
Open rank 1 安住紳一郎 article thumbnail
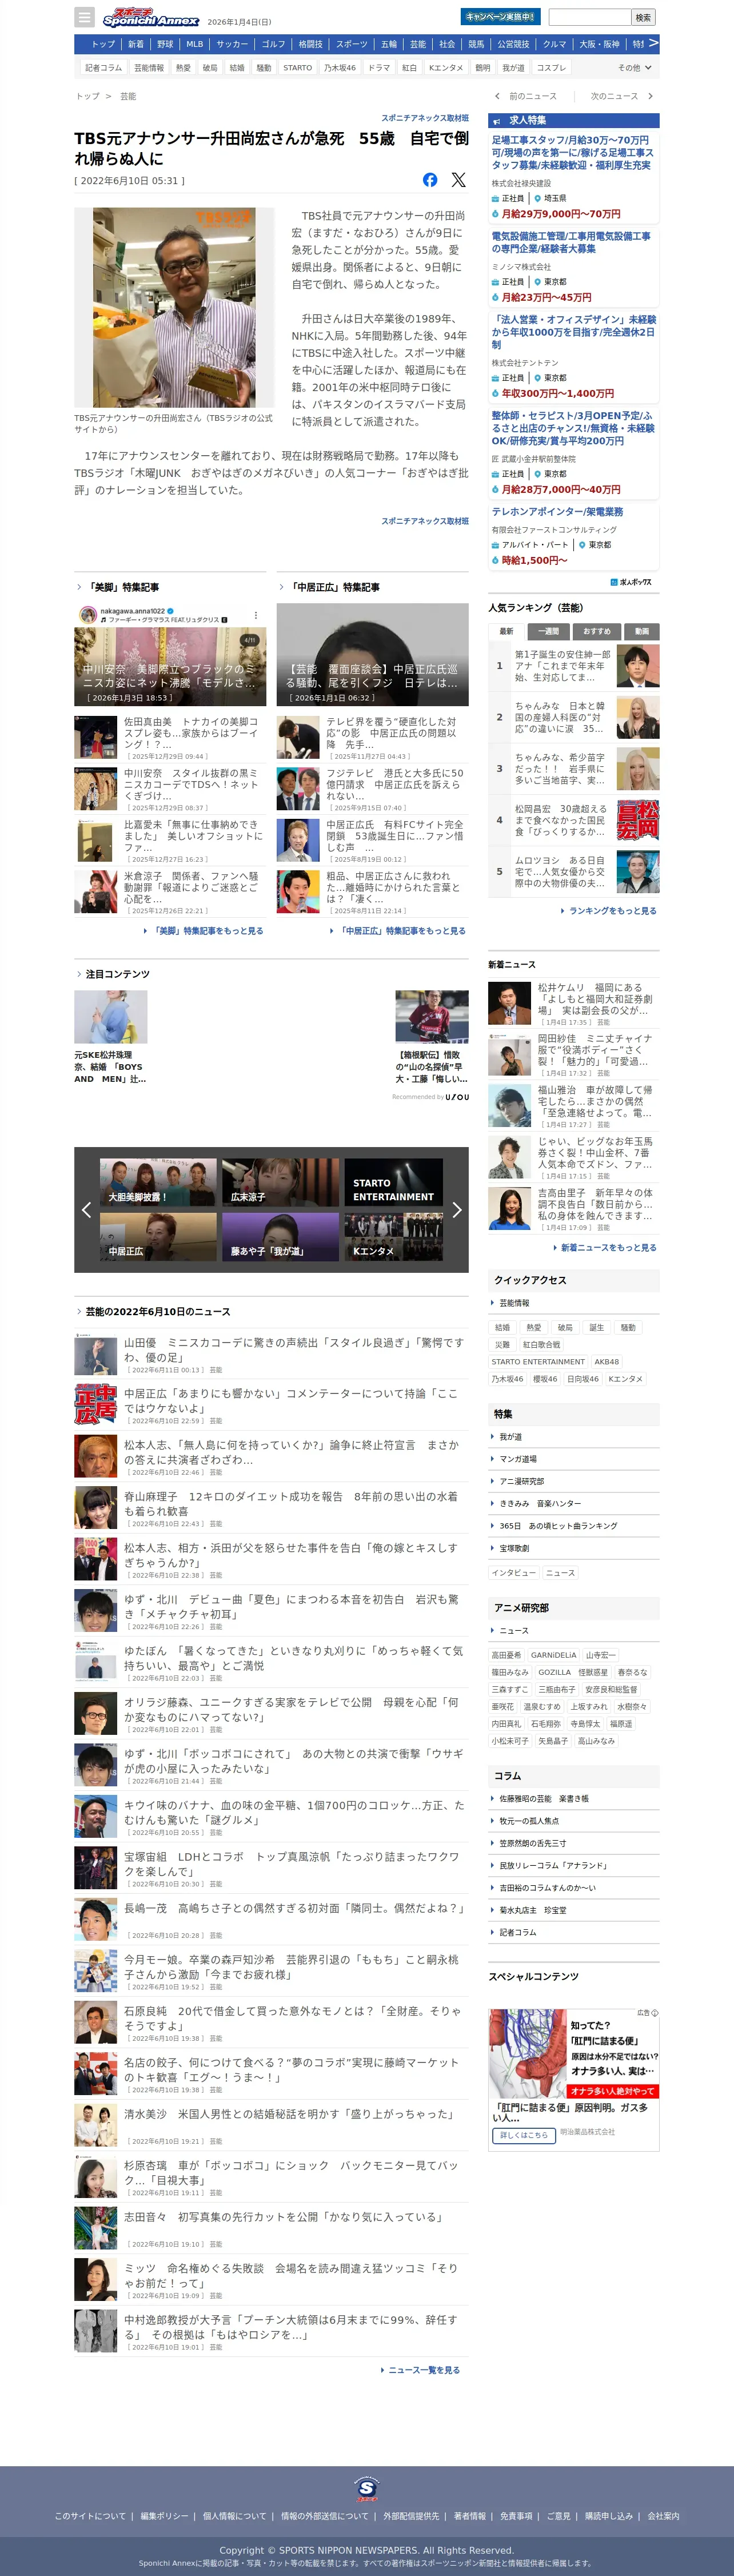coord(638,666)
